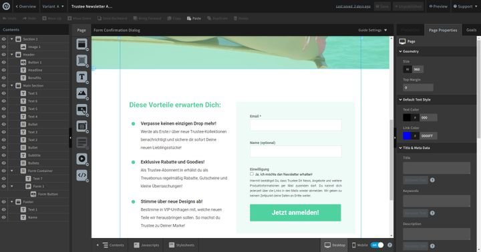The width and height of the screenshot is (481, 252).
Task: Collapse the Form 1 tree node
Action: [11, 186]
